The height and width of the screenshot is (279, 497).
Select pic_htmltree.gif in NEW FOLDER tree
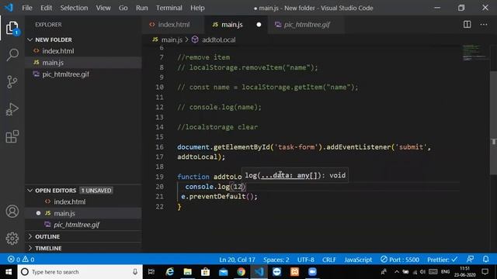tap(83, 74)
